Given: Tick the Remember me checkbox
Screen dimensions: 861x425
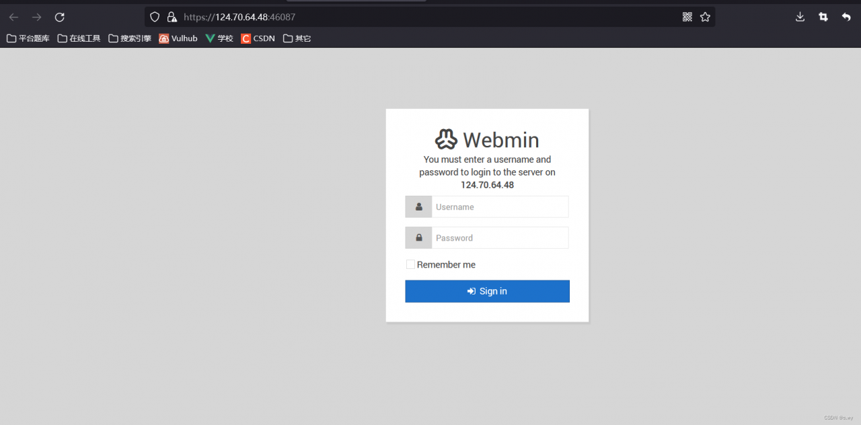Looking at the screenshot, I should (x=410, y=264).
